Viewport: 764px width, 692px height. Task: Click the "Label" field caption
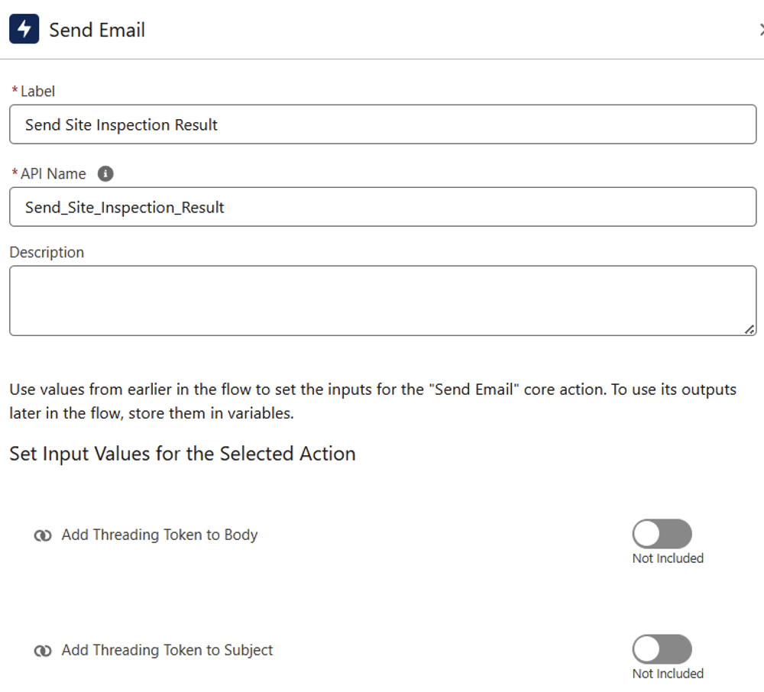pos(37,91)
